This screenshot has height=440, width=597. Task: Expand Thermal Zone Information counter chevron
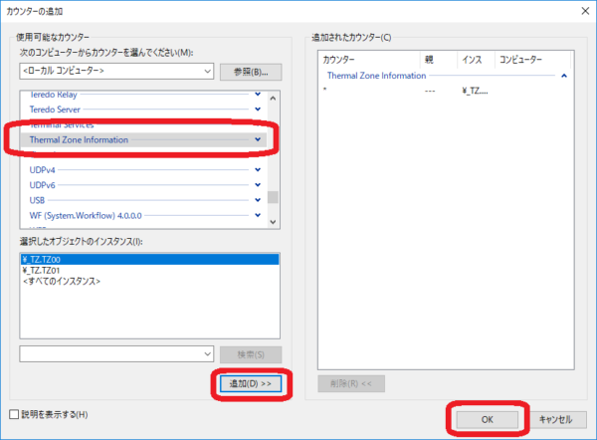click(258, 140)
